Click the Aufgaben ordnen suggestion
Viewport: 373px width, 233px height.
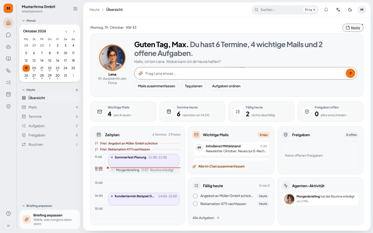pyautogui.click(x=226, y=86)
